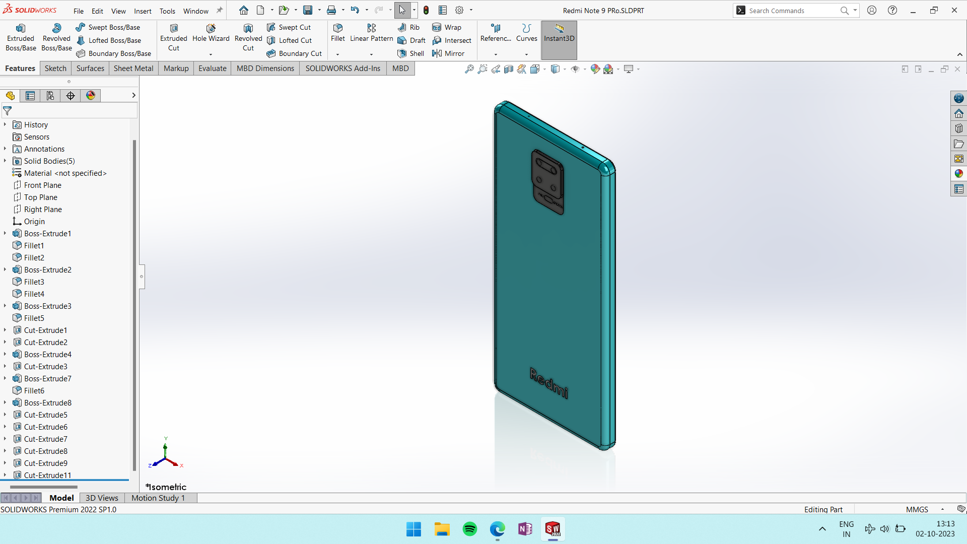Collapse the CommandManager ribbon

tap(960, 54)
